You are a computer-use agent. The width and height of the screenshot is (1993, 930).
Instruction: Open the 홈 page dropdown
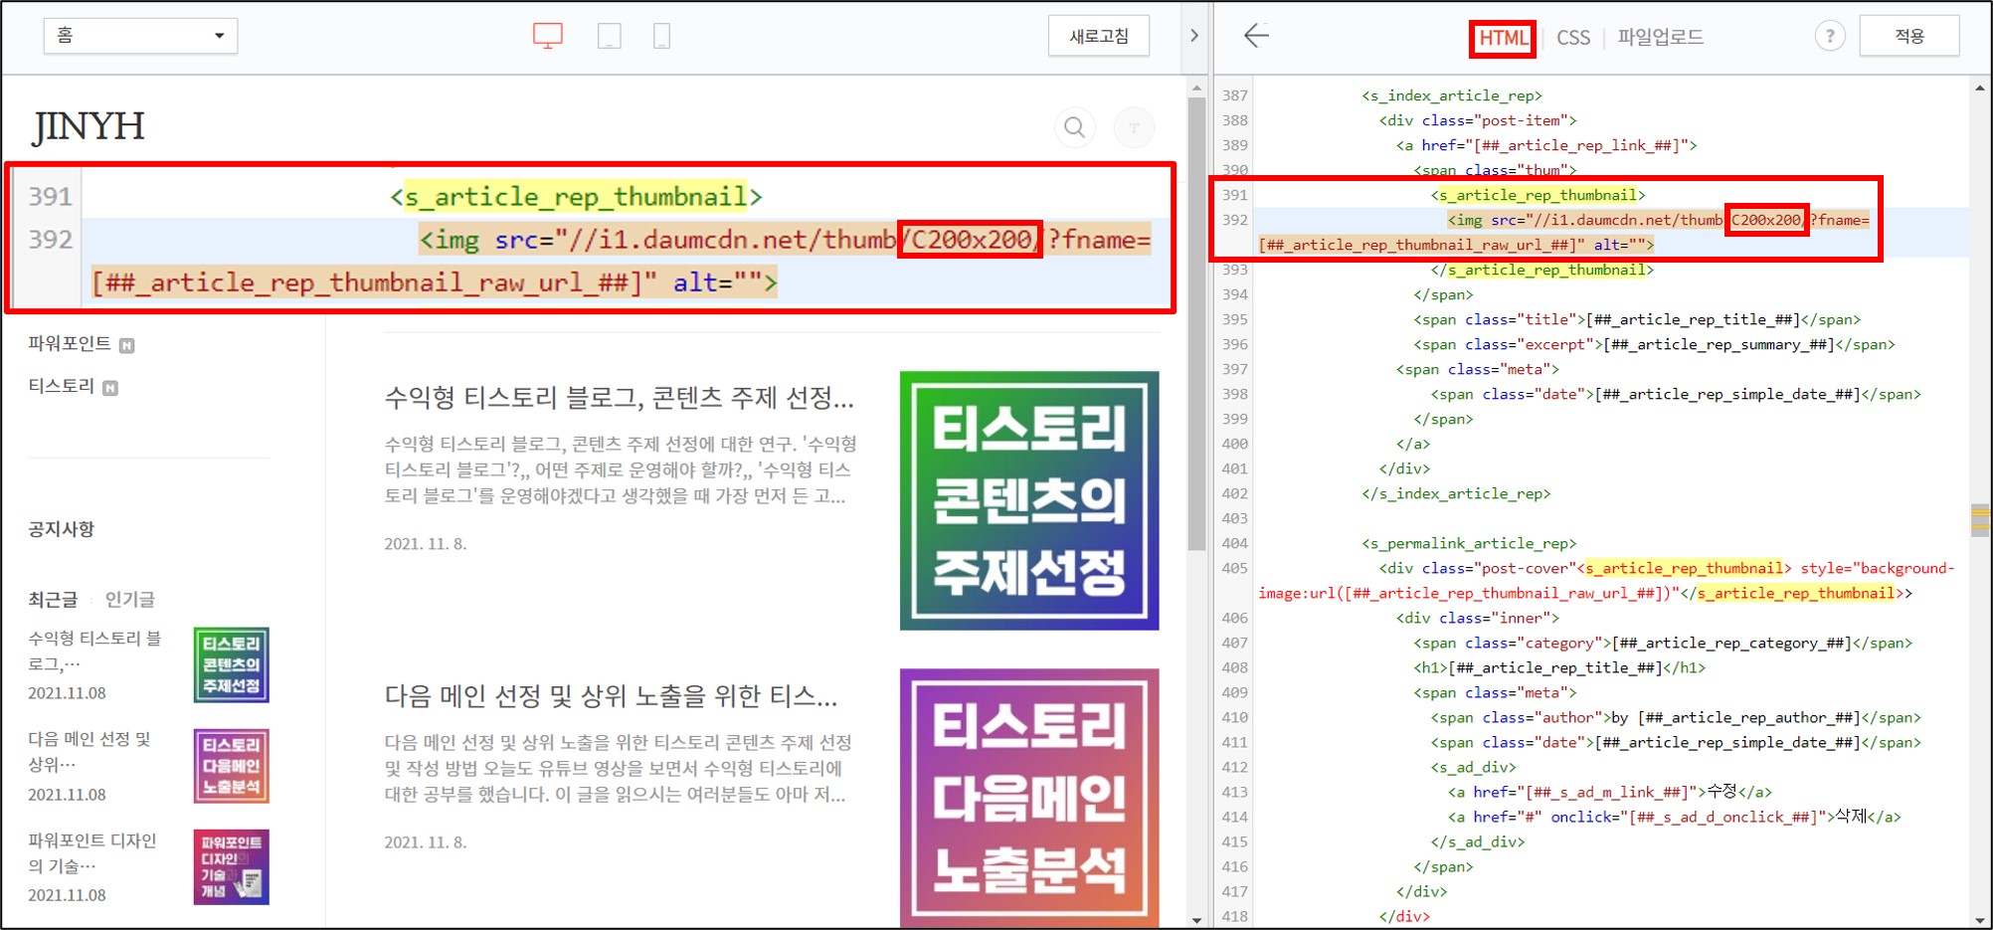coord(140,36)
